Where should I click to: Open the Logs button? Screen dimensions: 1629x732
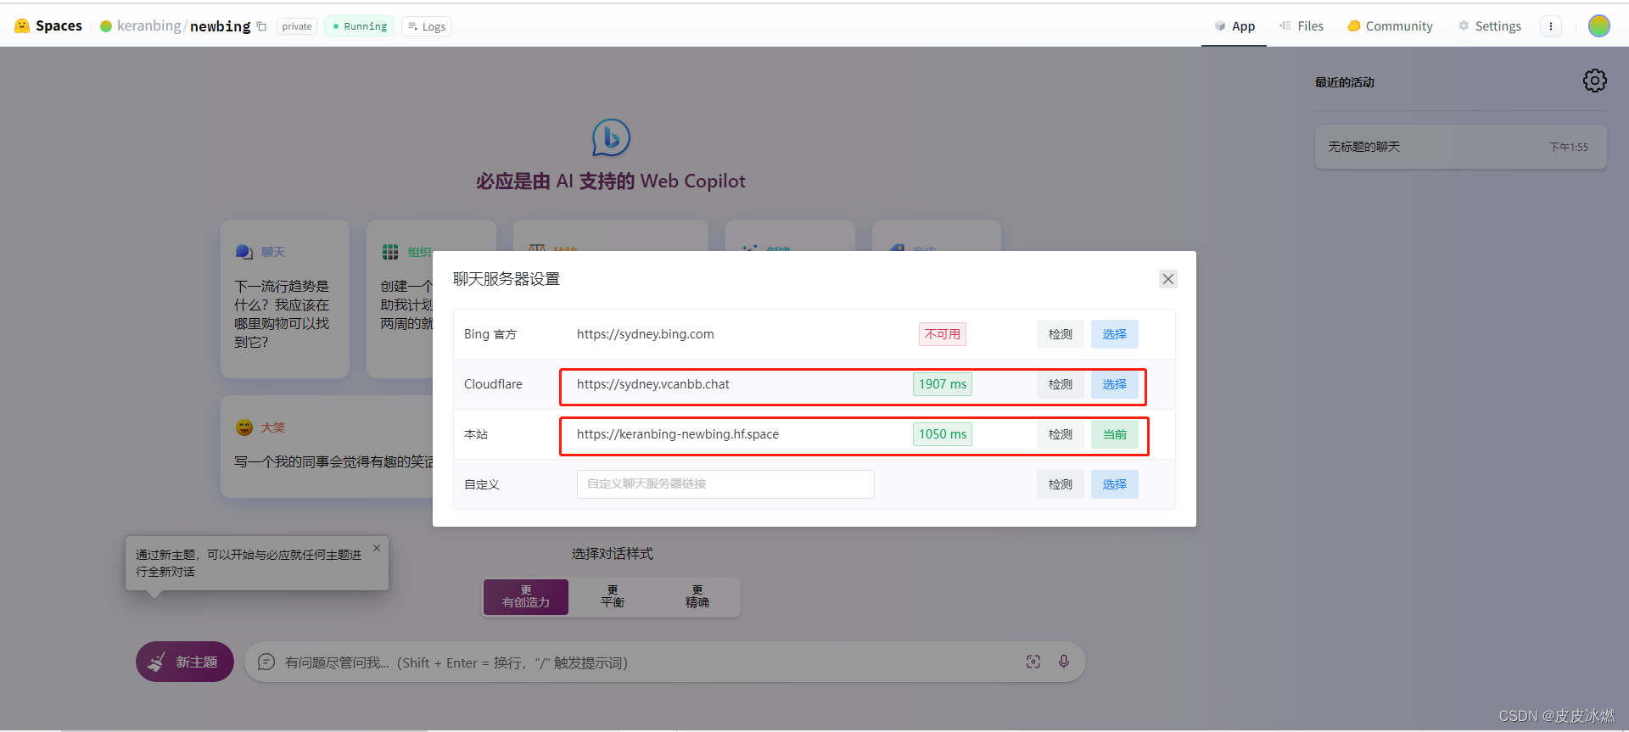click(426, 26)
